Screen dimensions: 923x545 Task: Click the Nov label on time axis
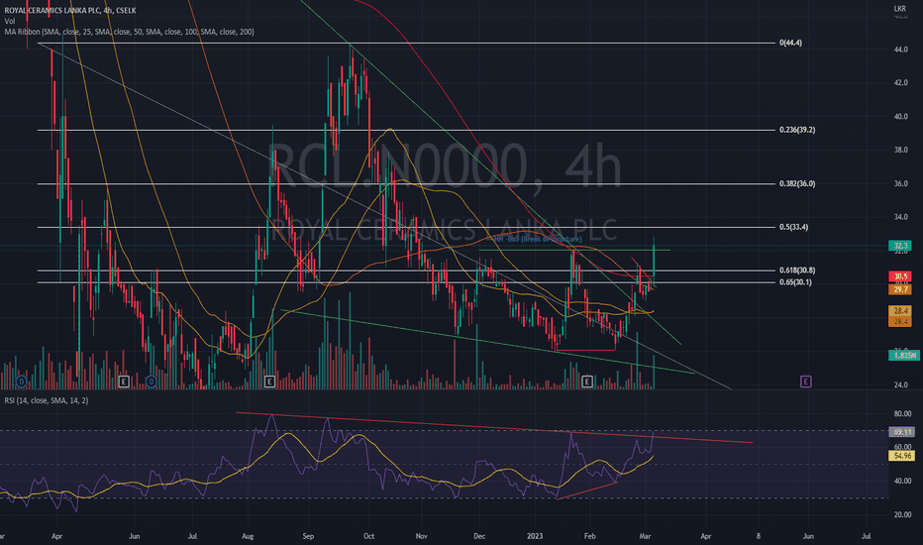tap(422, 536)
